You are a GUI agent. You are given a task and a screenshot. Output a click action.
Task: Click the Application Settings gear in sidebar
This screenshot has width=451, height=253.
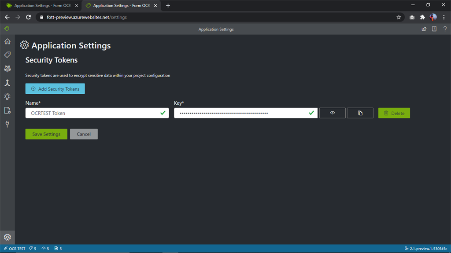tap(7, 237)
